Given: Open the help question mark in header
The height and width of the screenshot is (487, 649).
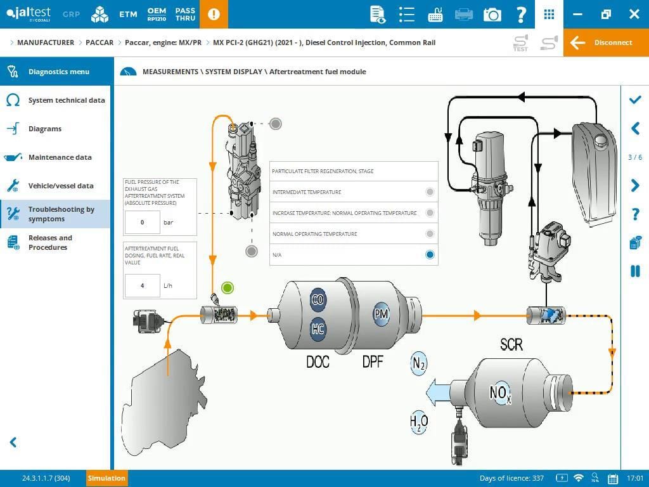Looking at the screenshot, I should click(521, 14).
